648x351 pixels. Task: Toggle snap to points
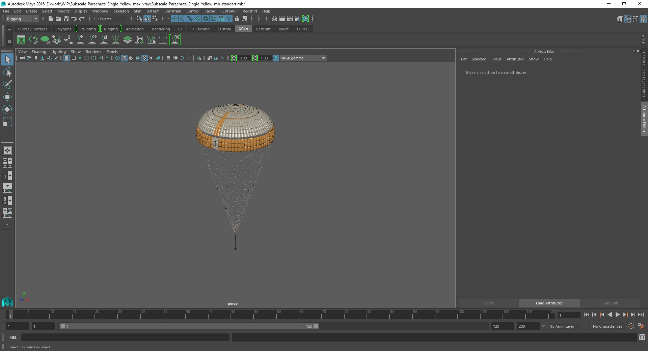click(x=190, y=19)
